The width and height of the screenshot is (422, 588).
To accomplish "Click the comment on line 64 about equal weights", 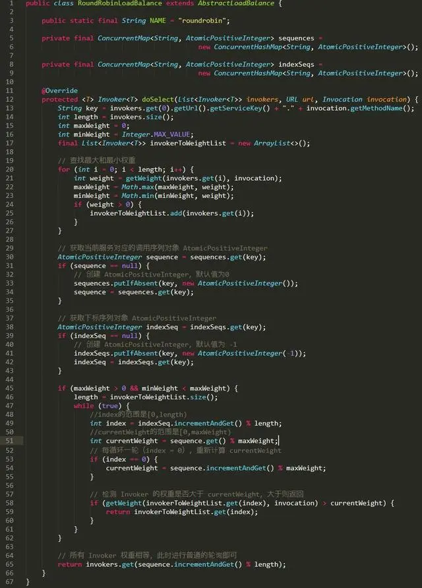I will click(x=147, y=556).
